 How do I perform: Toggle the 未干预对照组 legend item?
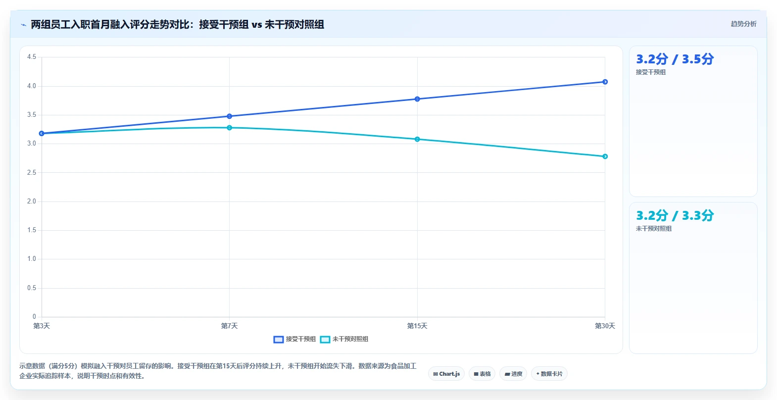point(344,339)
